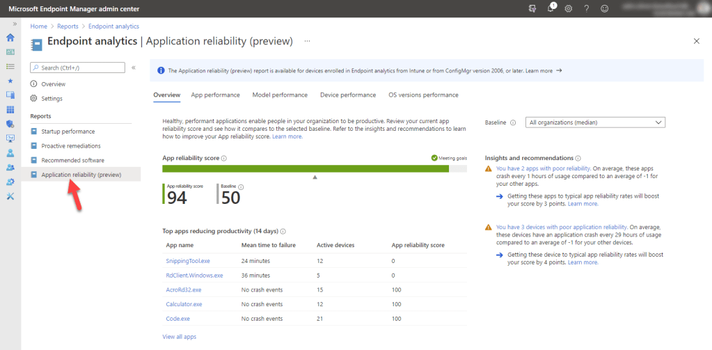Open 'You have 3 devices with poor application reliability' link
The height and width of the screenshot is (350, 712).
(562, 227)
